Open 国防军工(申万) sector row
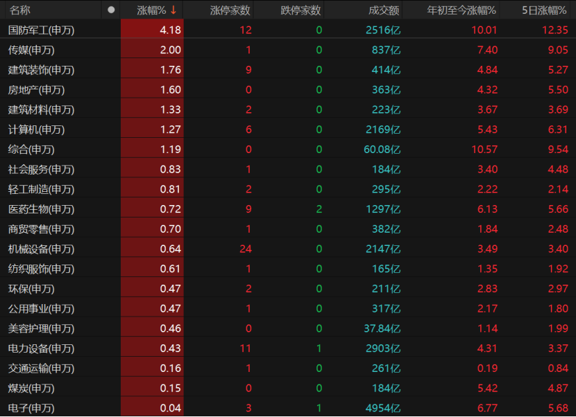This screenshot has width=576, height=417. tap(41, 30)
